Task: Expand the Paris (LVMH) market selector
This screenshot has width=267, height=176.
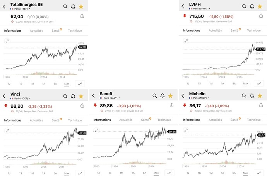Action: click(x=199, y=8)
